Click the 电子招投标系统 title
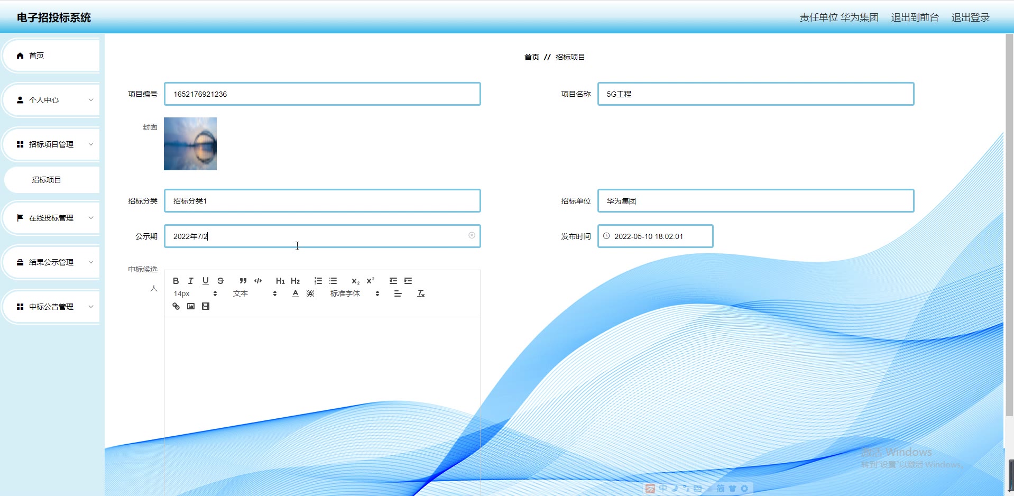This screenshot has height=496, width=1014. coord(54,17)
